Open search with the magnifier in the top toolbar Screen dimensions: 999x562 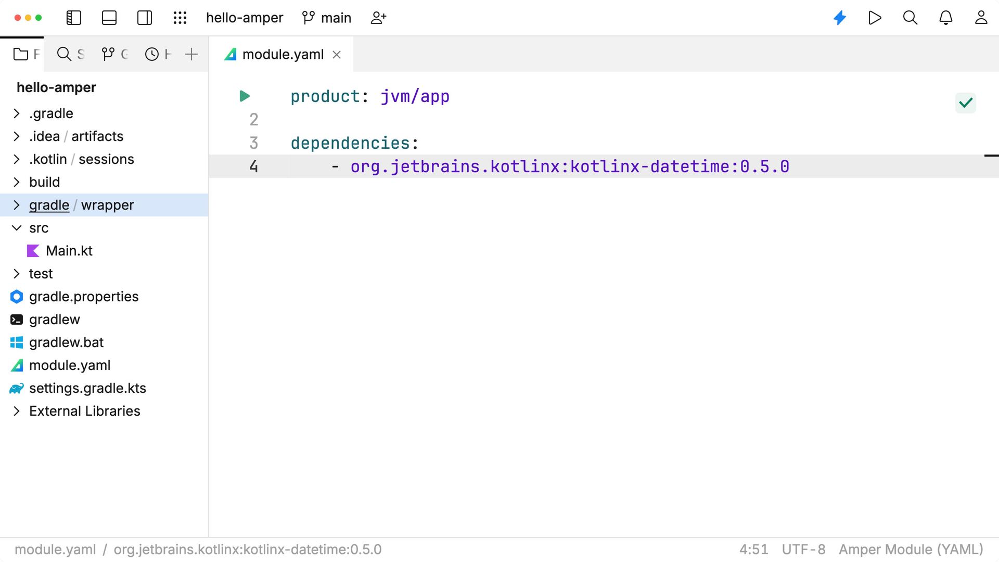coord(911,18)
